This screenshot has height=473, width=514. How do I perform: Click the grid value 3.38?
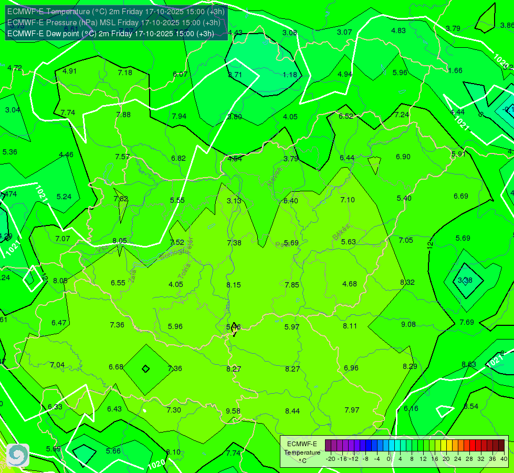[465, 280]
